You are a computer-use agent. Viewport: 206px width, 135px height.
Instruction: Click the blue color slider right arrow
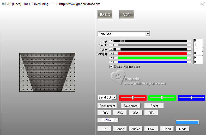click(189, 62)
